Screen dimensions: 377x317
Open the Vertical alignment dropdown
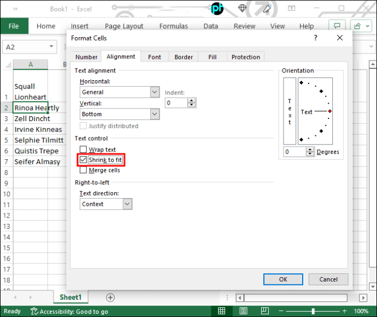pyautogui.click(x=155, y=114)
